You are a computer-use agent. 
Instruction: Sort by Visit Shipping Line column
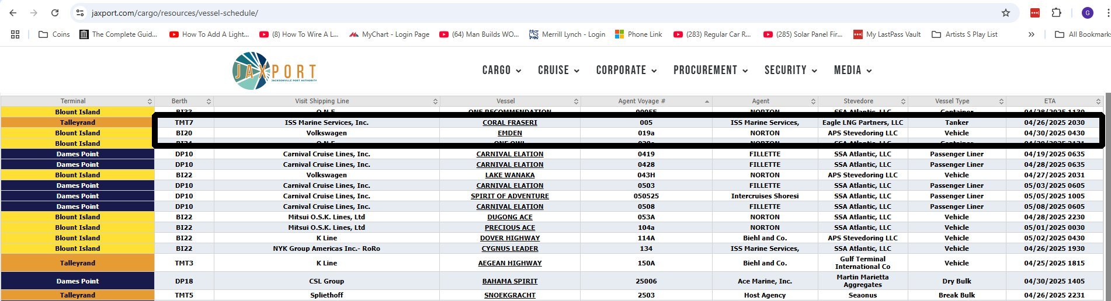[327, 101]
